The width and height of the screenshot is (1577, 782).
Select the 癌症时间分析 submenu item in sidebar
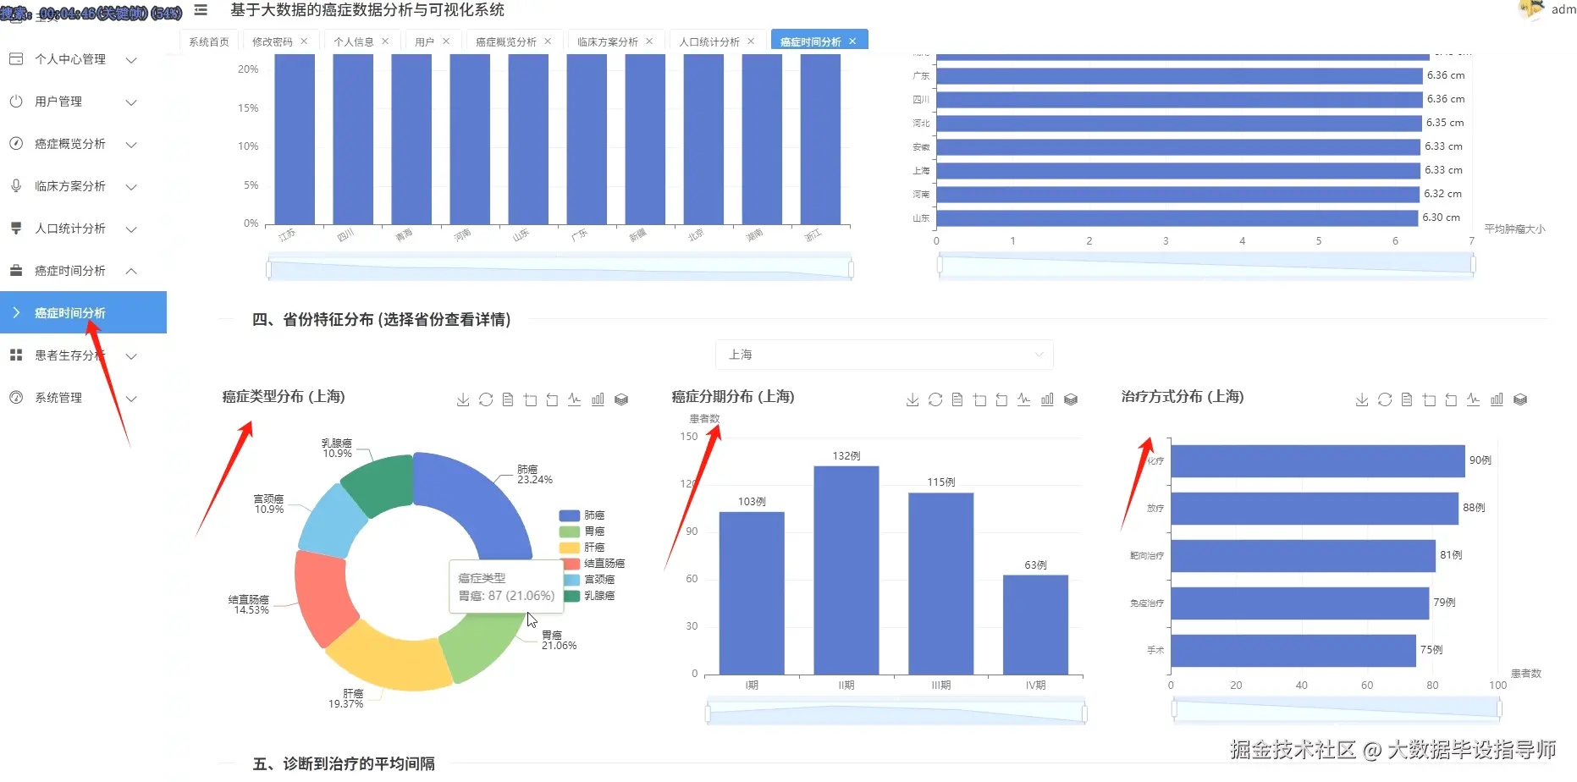click(x=83, y=313)
